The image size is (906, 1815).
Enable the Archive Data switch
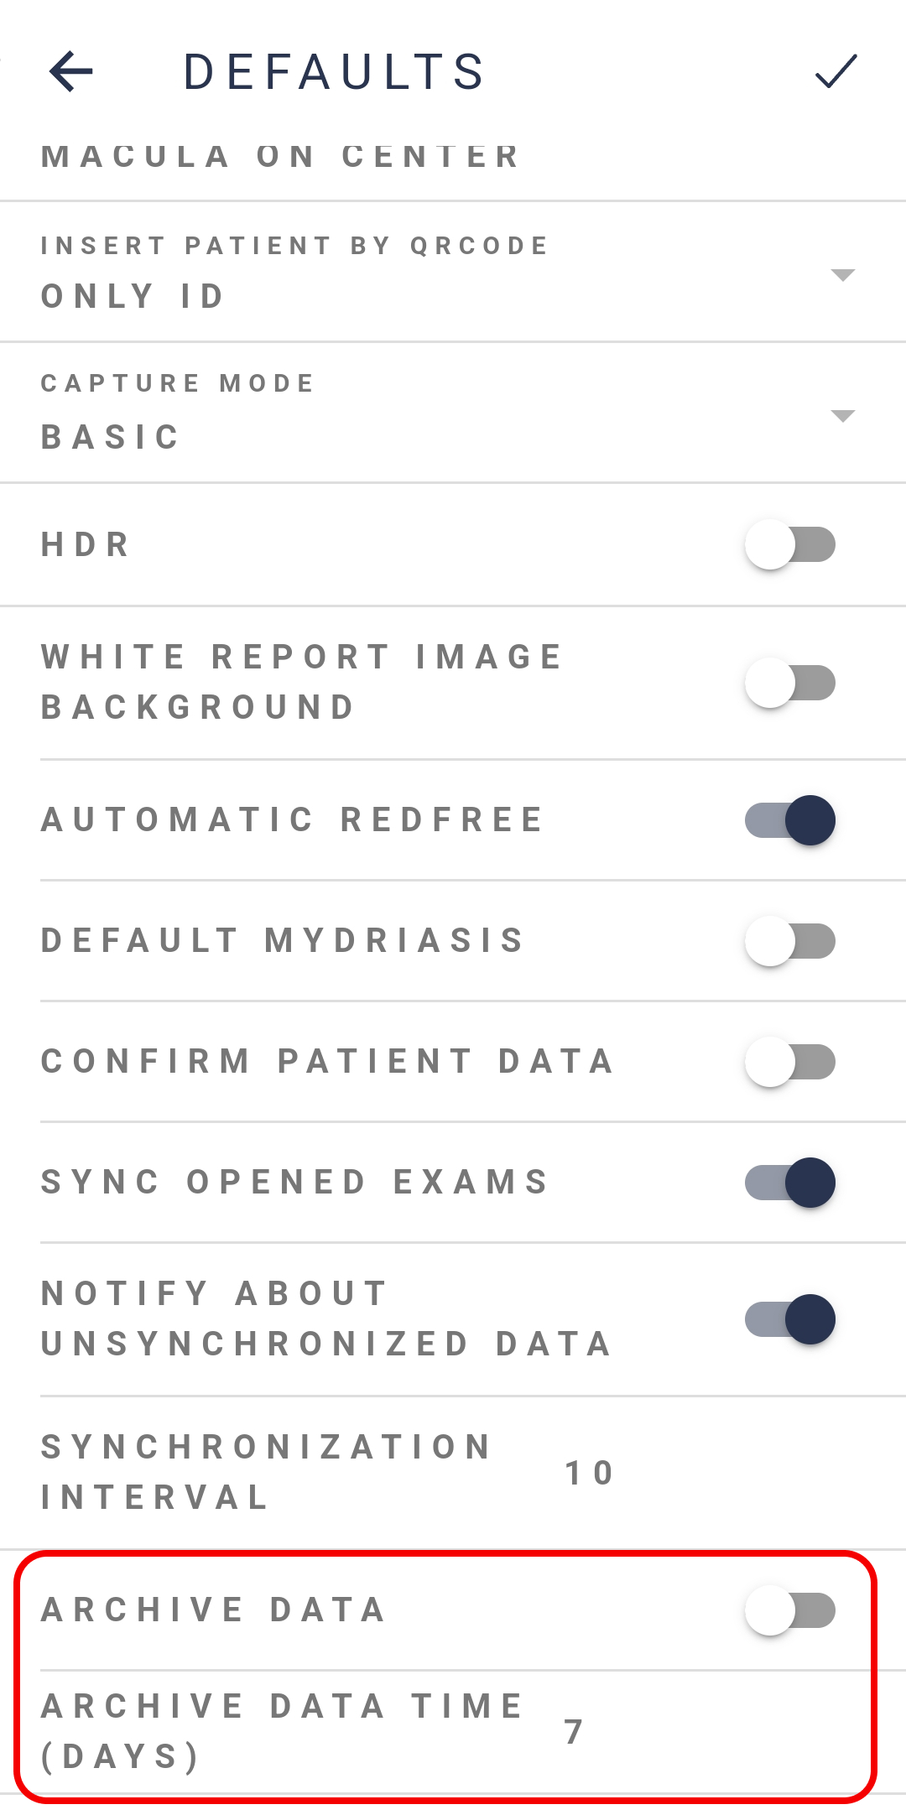click(x=790, y=1610)
